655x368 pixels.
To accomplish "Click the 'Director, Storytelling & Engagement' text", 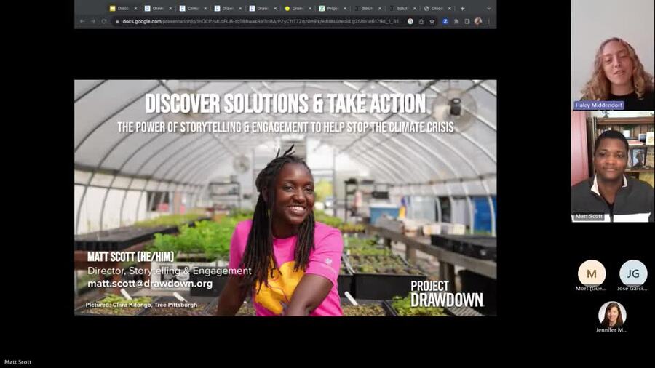I will [169, 271].
